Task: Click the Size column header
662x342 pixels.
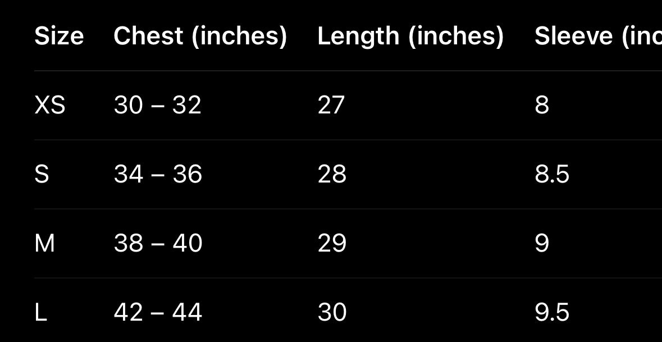Action: (59, 36)
